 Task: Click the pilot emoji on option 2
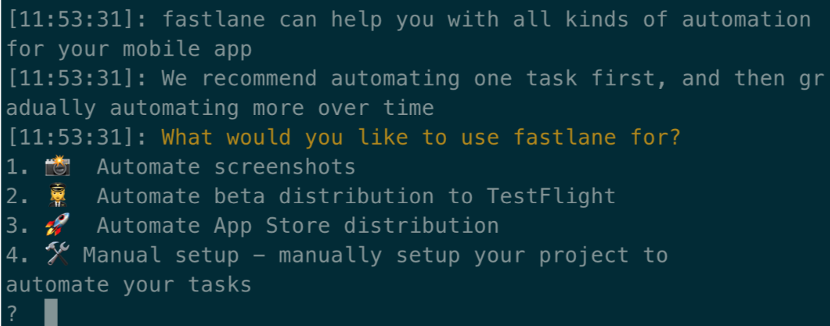coord(58,195)
